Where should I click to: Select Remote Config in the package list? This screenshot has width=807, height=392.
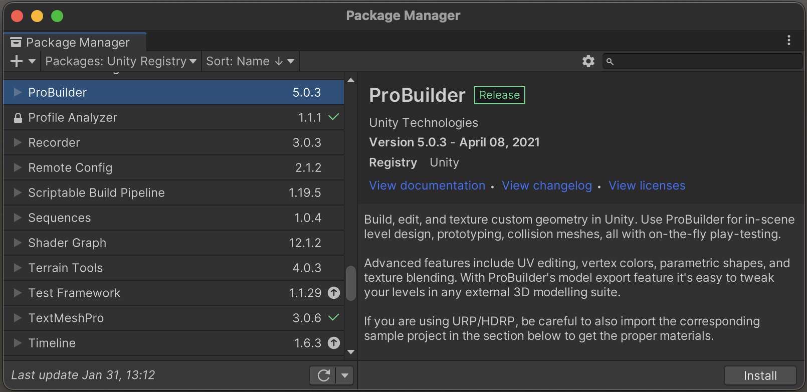click(x=70, y=167)
